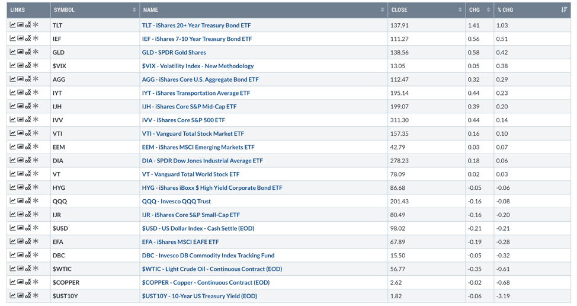Image resolution: width=577 pixels, height=306 pixels.
Task: Select the QQQ symbol cell
Action: point(95,201)
